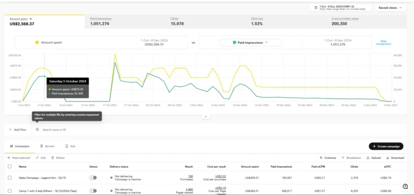Click the Hide comparison link
Image resolution: width=414 pixels, height=195 pixels.
tap(383, 42)
